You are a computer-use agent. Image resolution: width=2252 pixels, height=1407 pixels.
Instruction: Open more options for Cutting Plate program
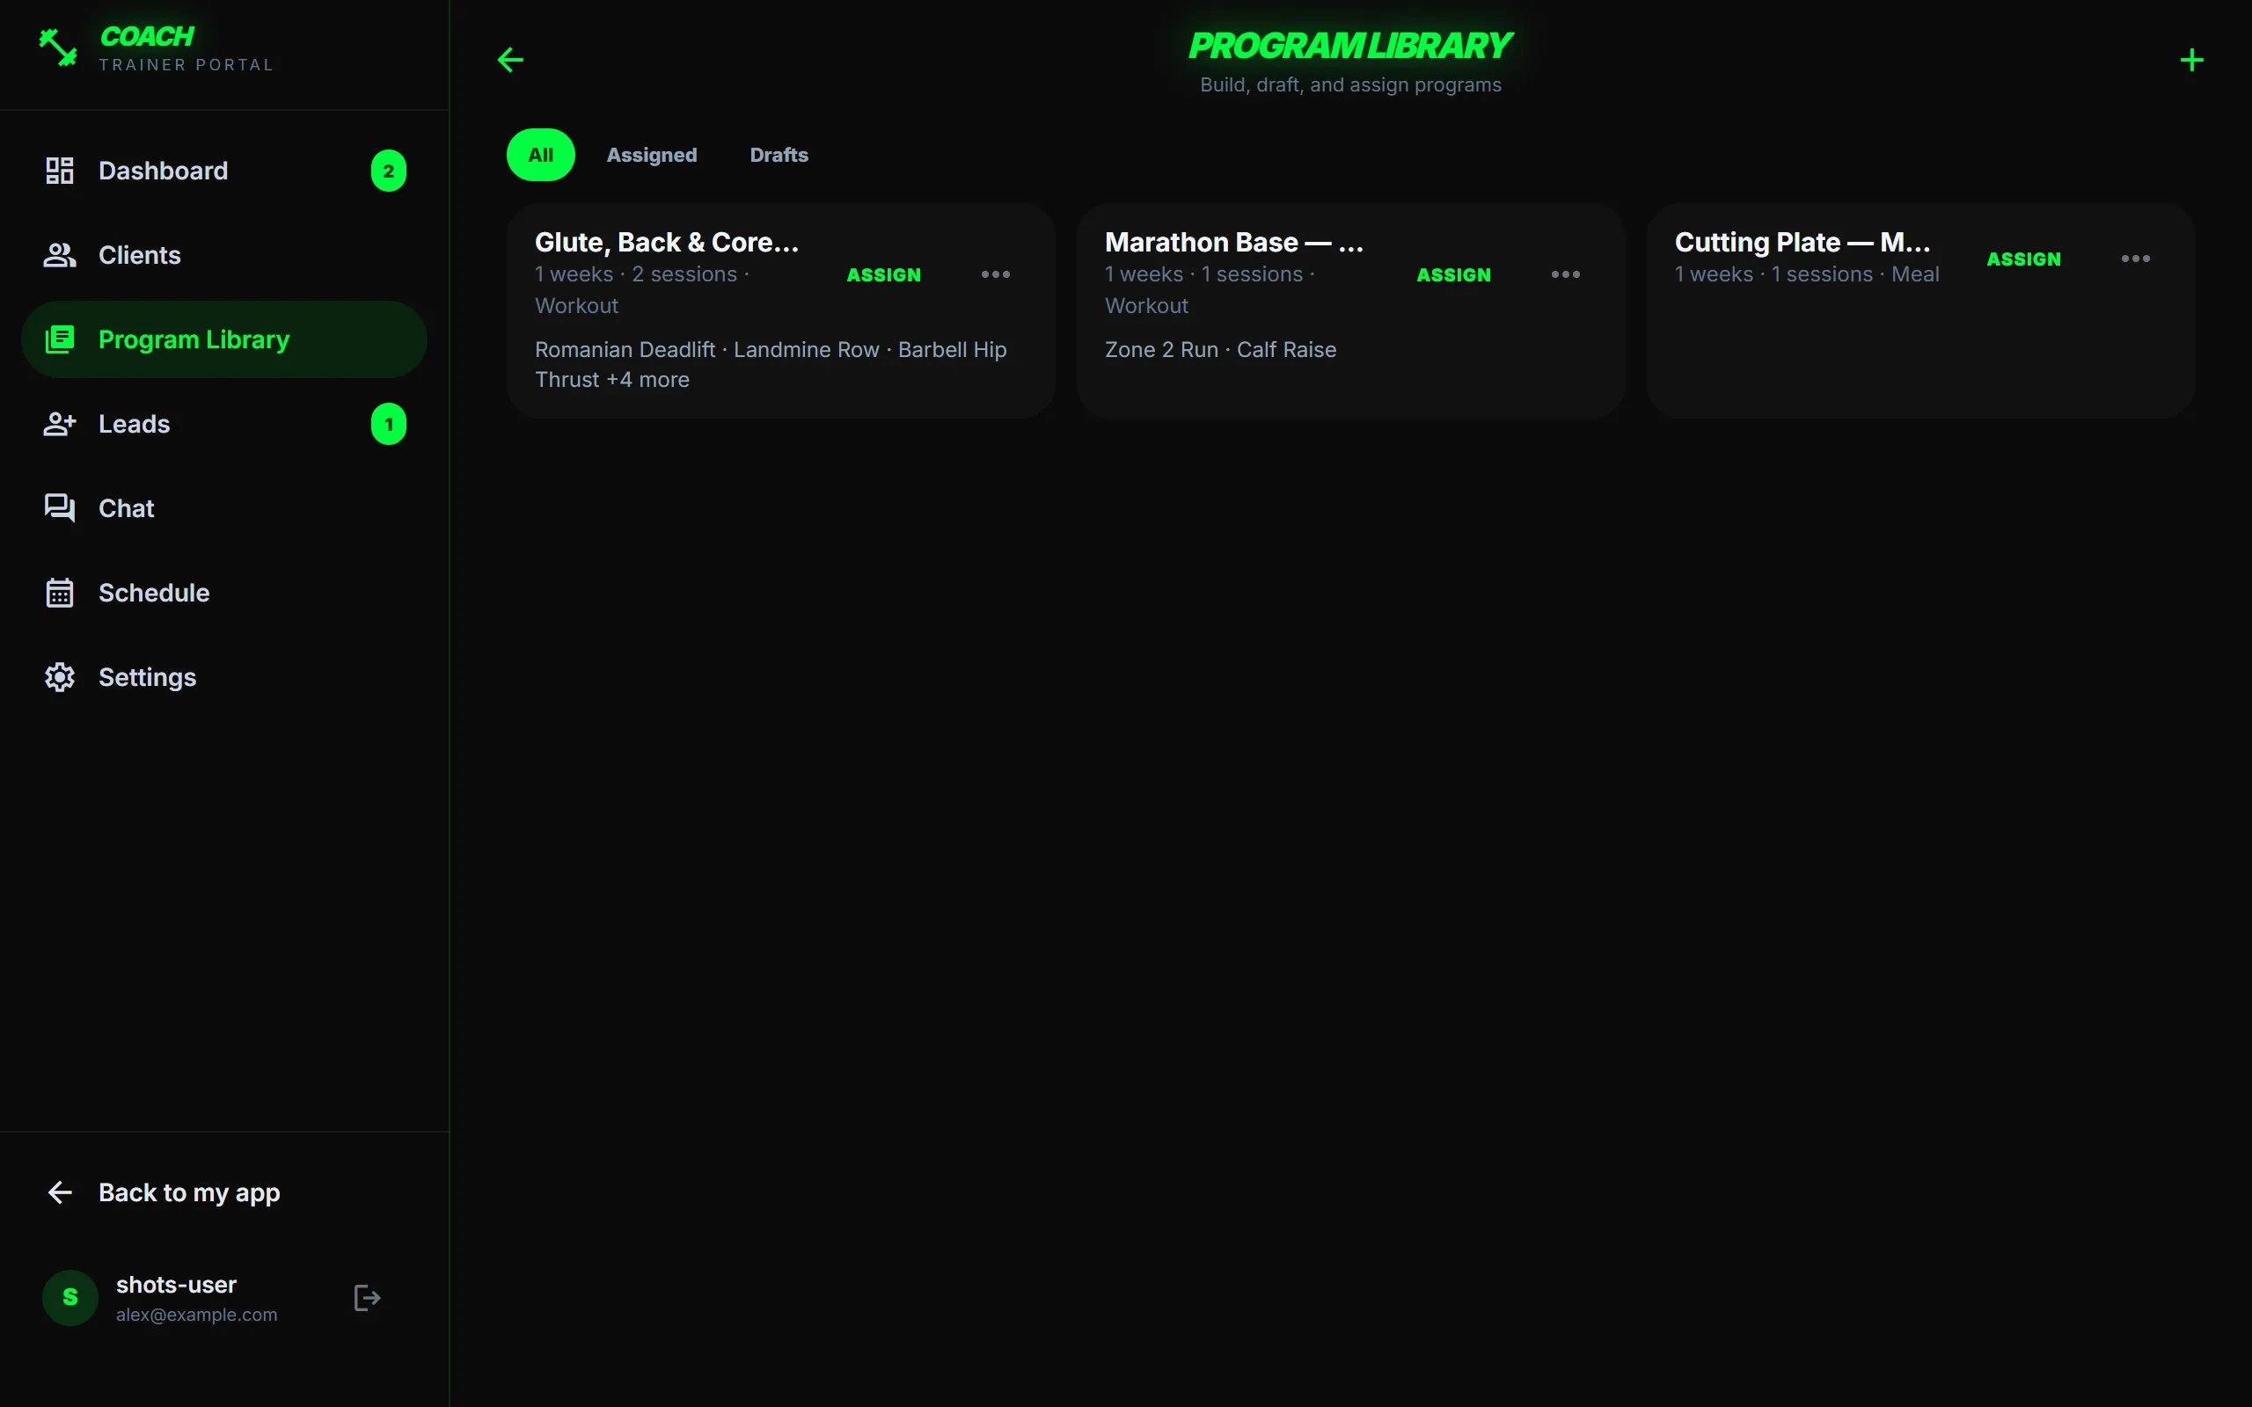(x=2135, y=259)
